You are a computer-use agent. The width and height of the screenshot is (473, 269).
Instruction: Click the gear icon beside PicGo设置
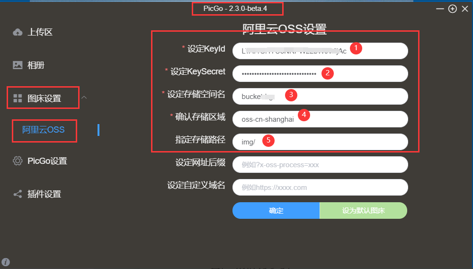pyautogui.click(x=18, y=161)
